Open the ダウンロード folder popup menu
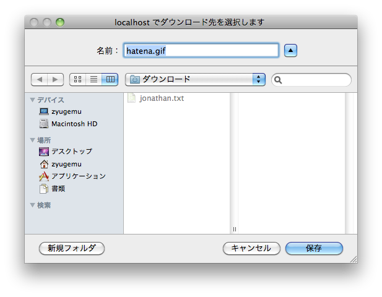The width and height of the screenshot is (382, 297). click(195, 80)
